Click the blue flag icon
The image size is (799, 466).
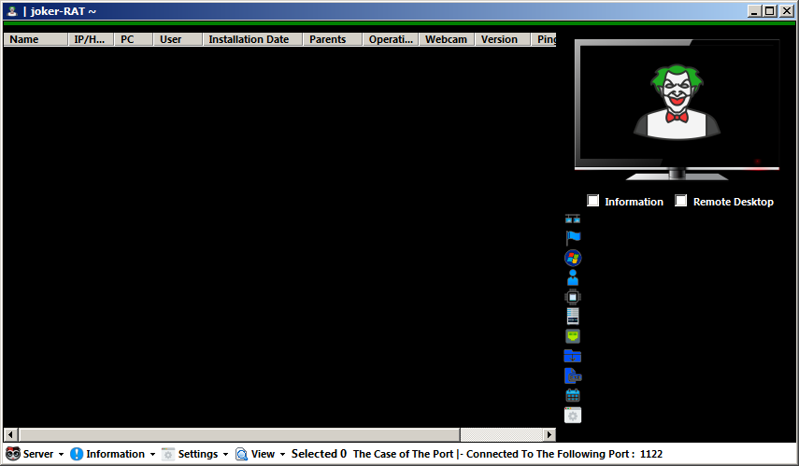coord(573,238)
